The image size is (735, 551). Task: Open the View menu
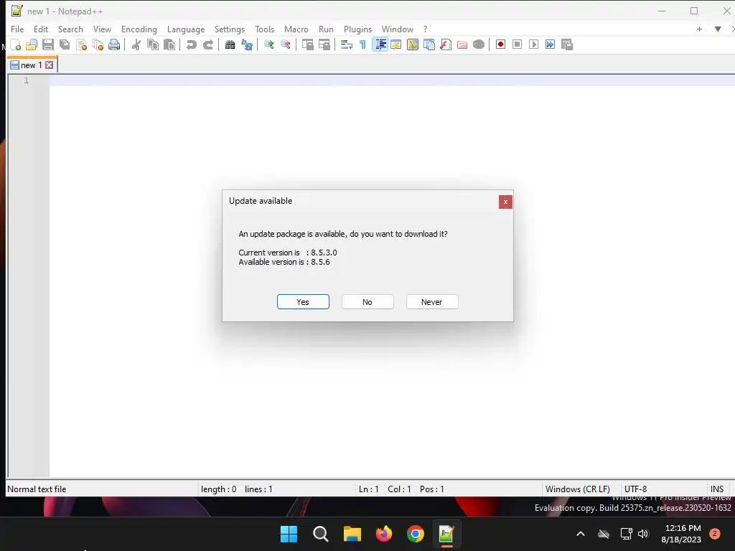click(102, 29)
